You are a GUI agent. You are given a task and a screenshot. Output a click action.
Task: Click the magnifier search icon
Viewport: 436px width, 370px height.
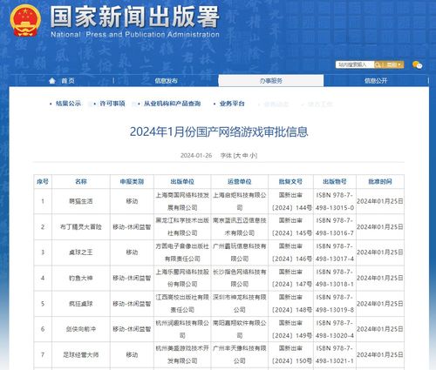coord(378,64)
